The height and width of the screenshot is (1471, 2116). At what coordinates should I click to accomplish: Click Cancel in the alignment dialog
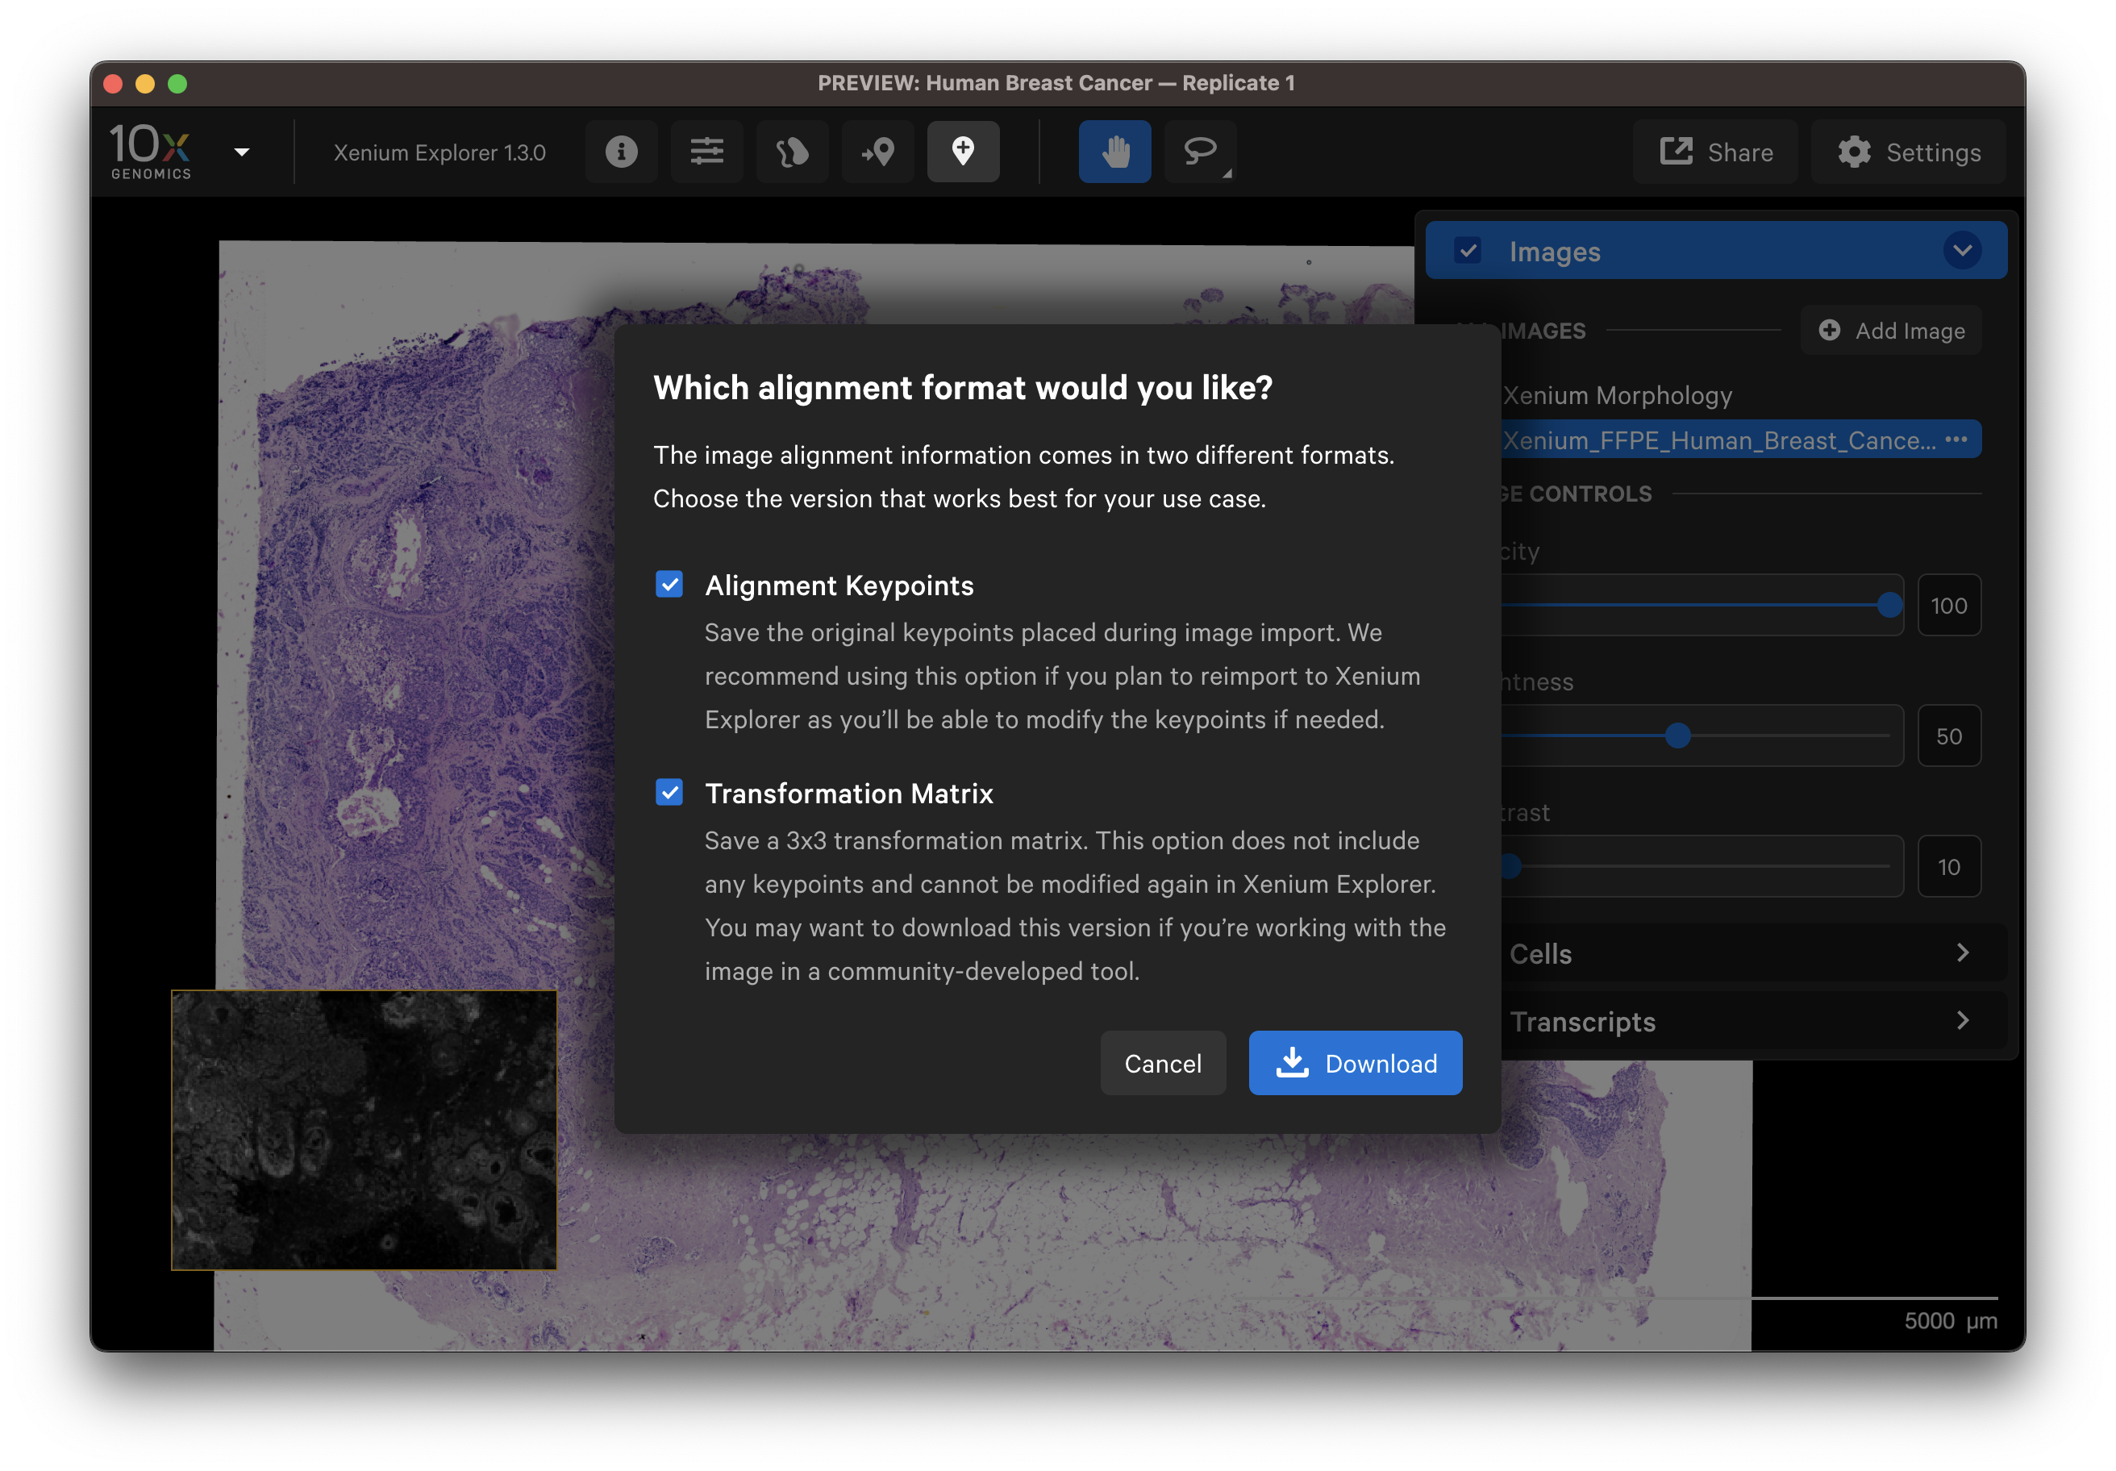1163,1063
